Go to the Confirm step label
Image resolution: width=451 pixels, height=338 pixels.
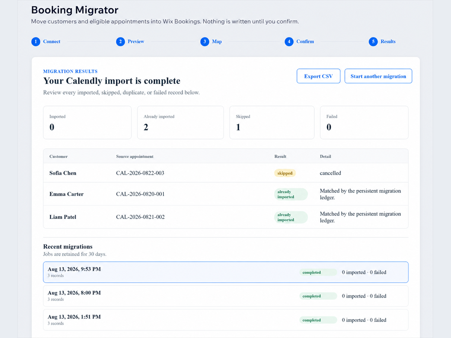coord(305,42)
